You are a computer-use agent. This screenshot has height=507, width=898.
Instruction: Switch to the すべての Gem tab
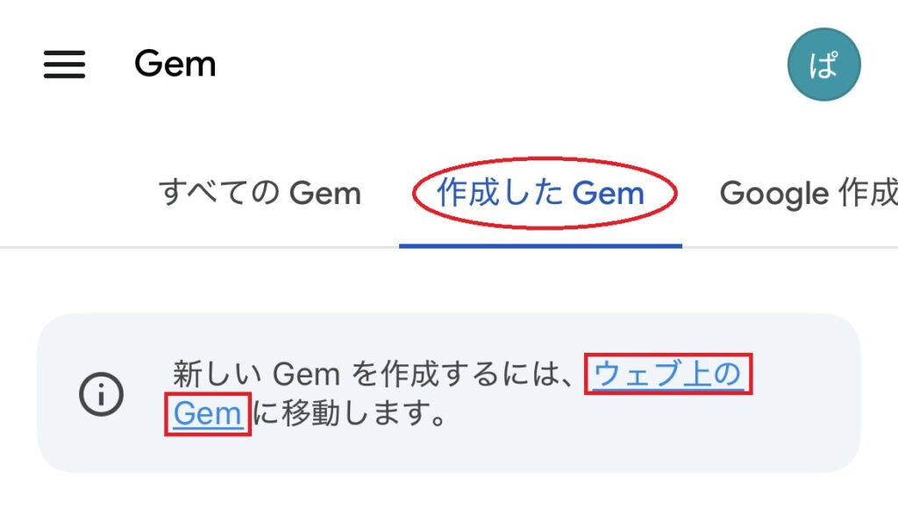(x=260, y=193)
